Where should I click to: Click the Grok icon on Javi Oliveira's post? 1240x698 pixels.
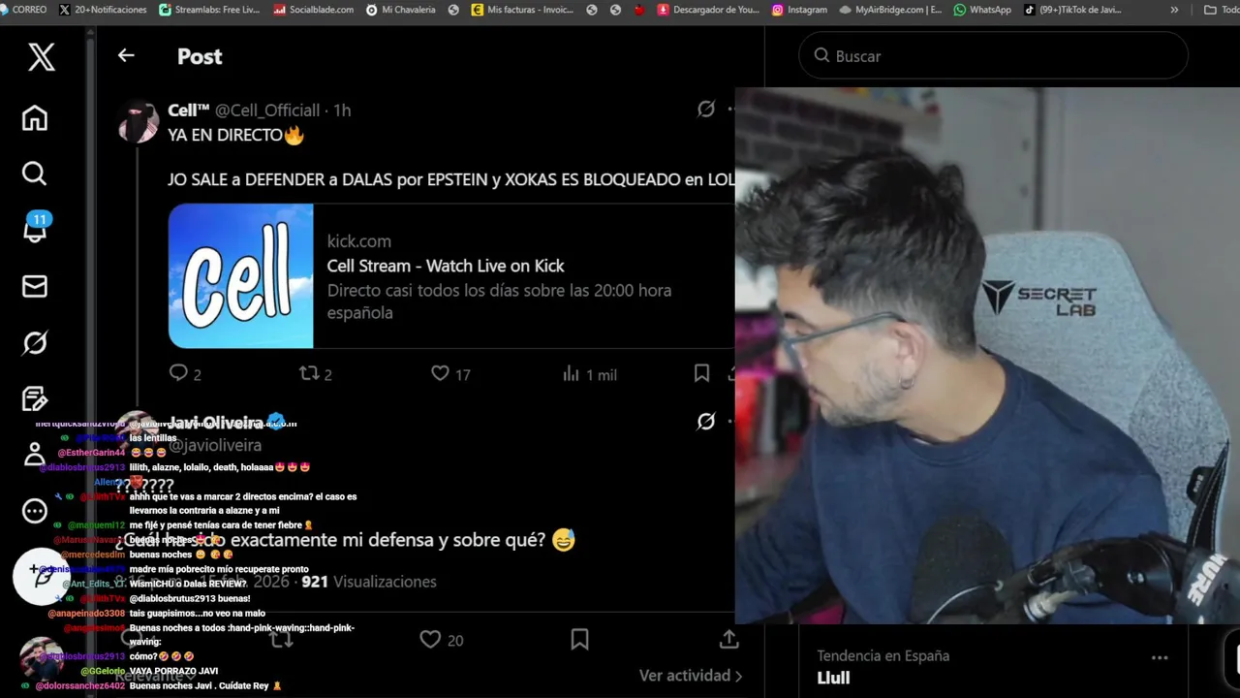(x=706, y=421)
